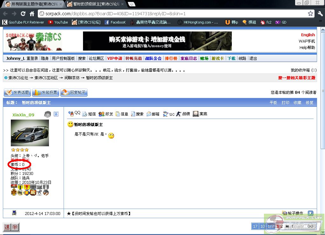Send a short message via 短信 icon
This screenshot has height=235, width=325.
point(89,114)
